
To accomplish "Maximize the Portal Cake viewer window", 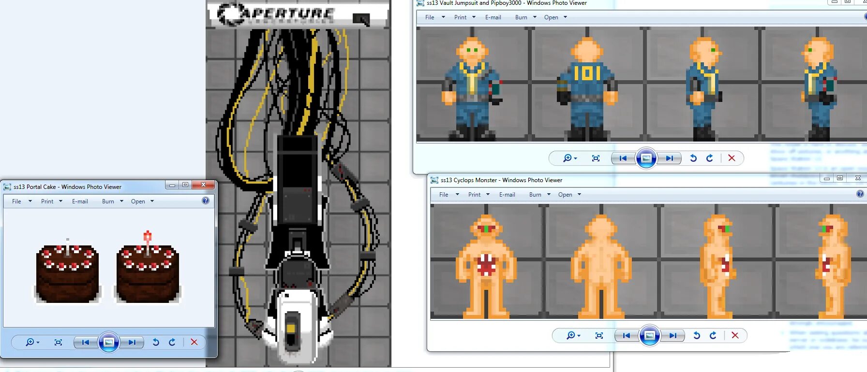I will point(185,185).
